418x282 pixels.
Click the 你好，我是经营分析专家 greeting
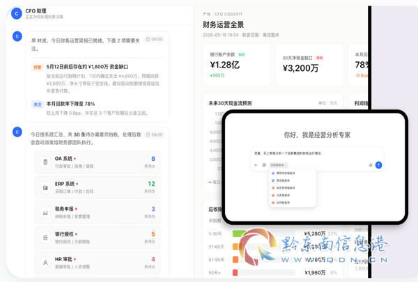[317, 135]
